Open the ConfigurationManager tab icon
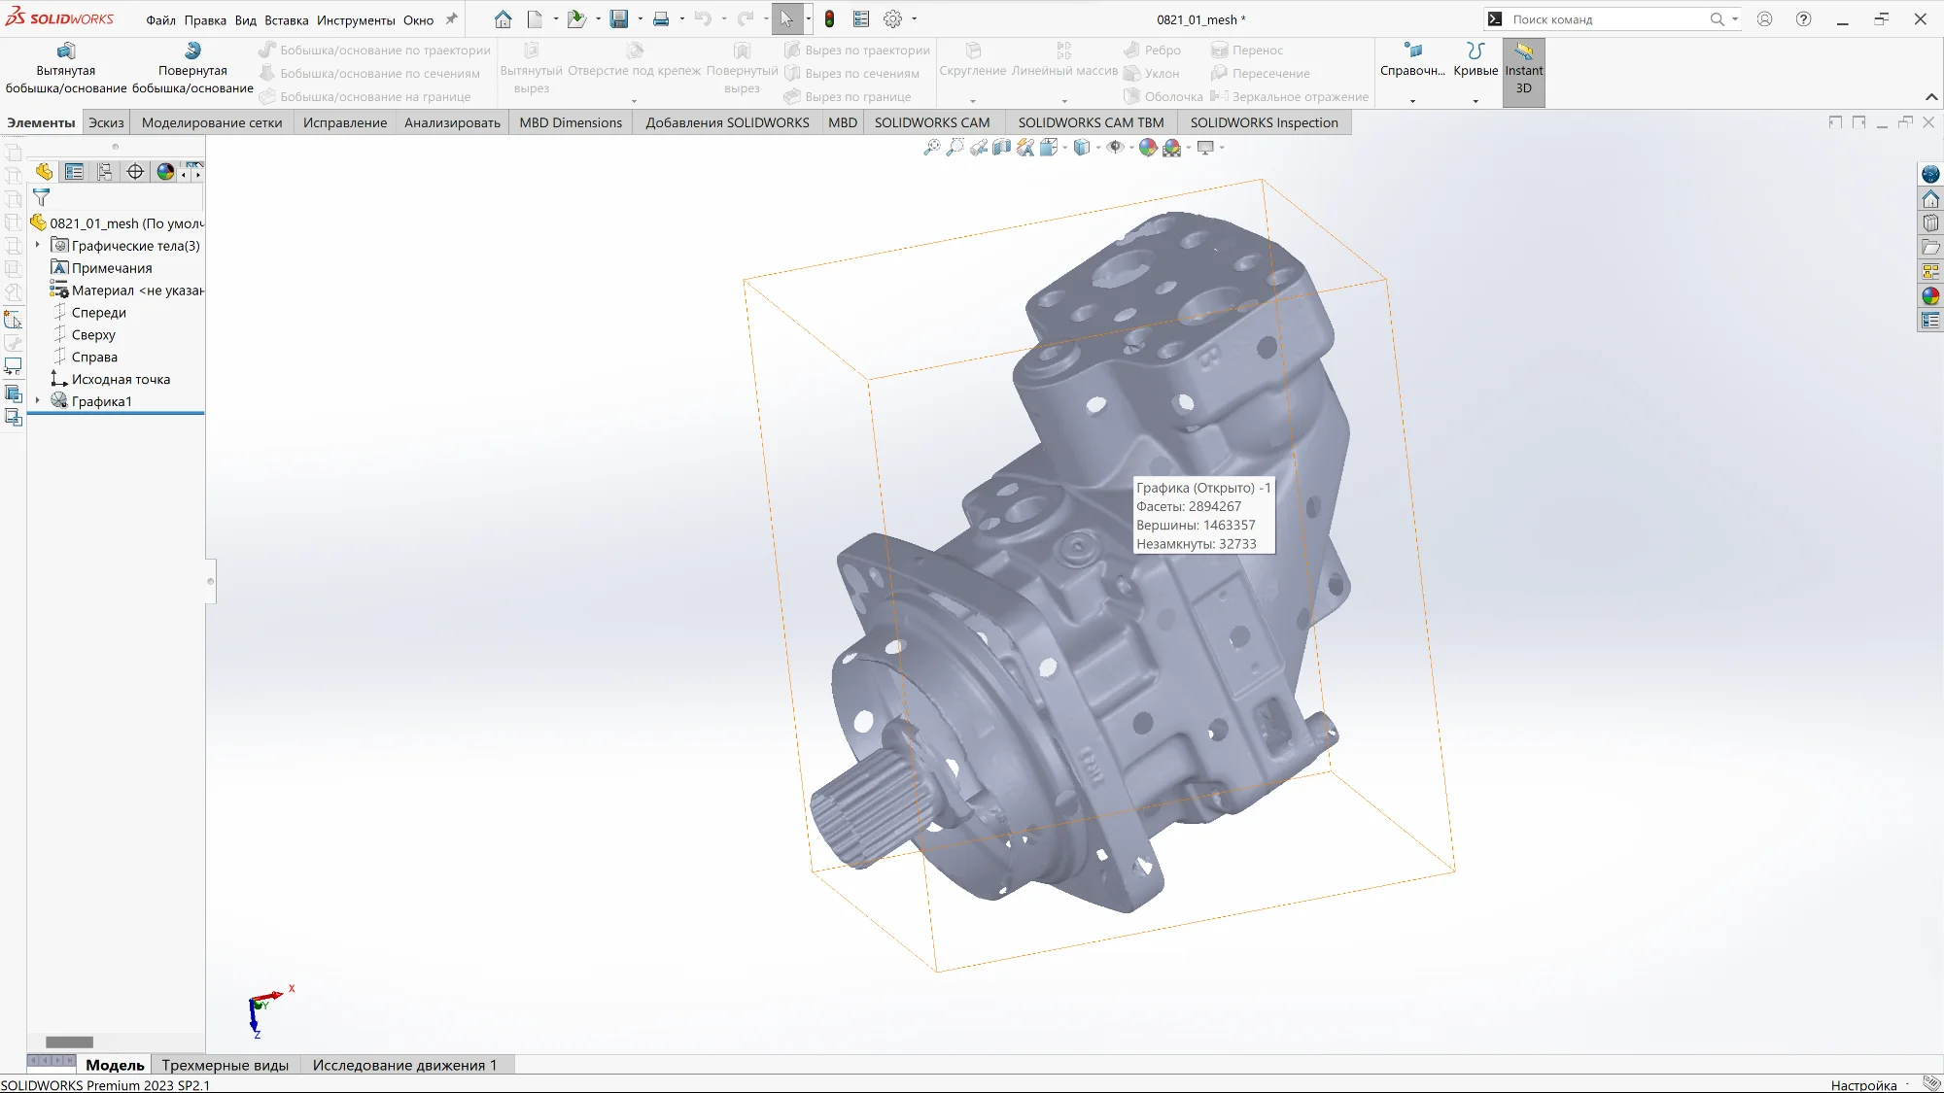 pos(105,172)
